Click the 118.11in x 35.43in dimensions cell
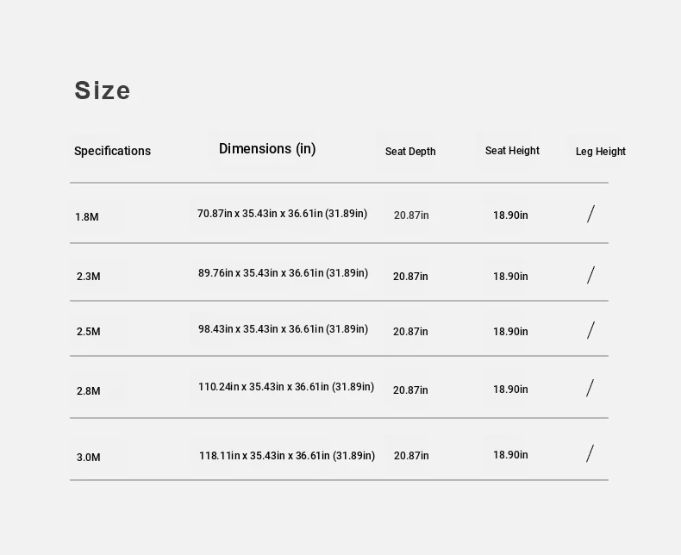This screenshot has height=555, width=681. (287, 456)
